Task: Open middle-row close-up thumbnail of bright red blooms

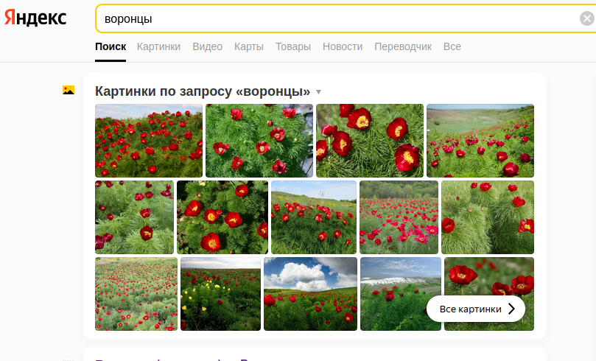Action: click(222, 217)
